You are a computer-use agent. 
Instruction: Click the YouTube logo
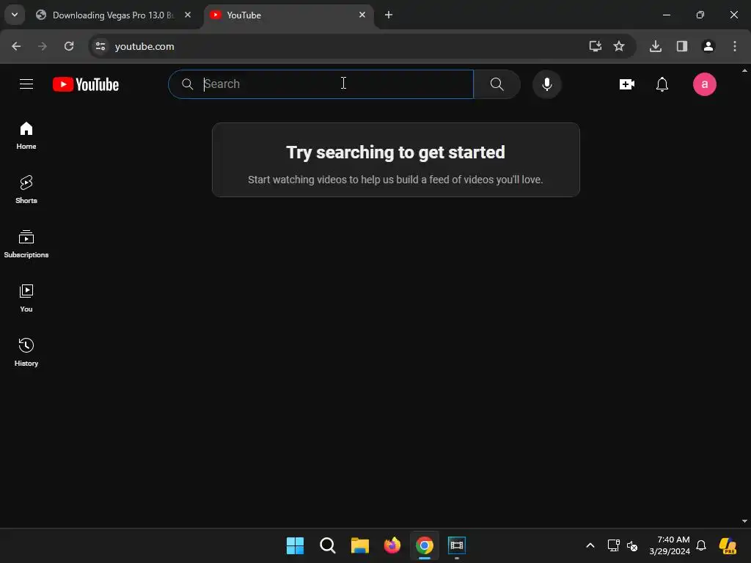click(86, 84)
